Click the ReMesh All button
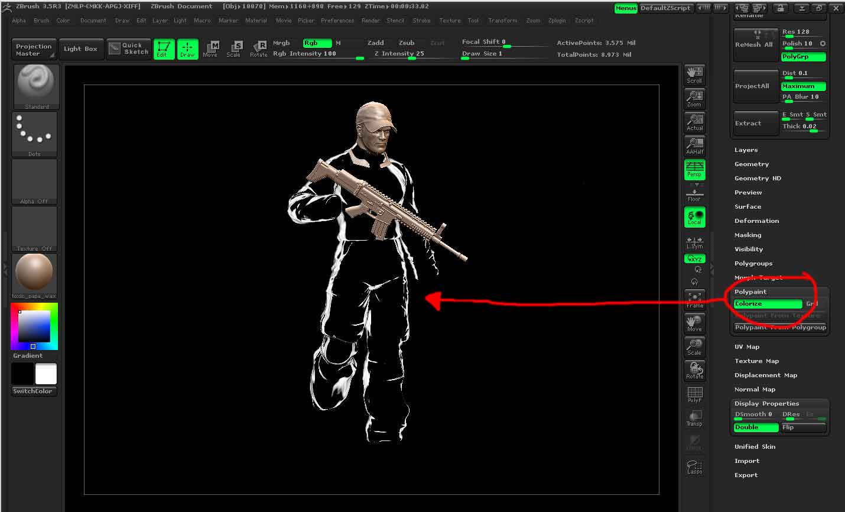This screenshot has height=512, width=845. 756,45
